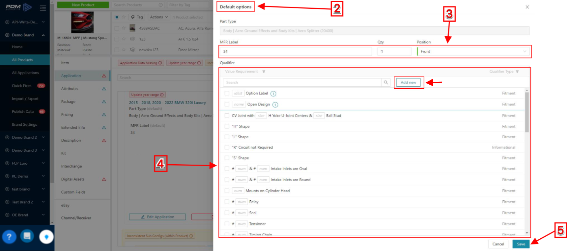Check the Mounts on Cylinder Head checkbox
The height and width of the screenshot is (251, 567).
click(x=227, y=191)
